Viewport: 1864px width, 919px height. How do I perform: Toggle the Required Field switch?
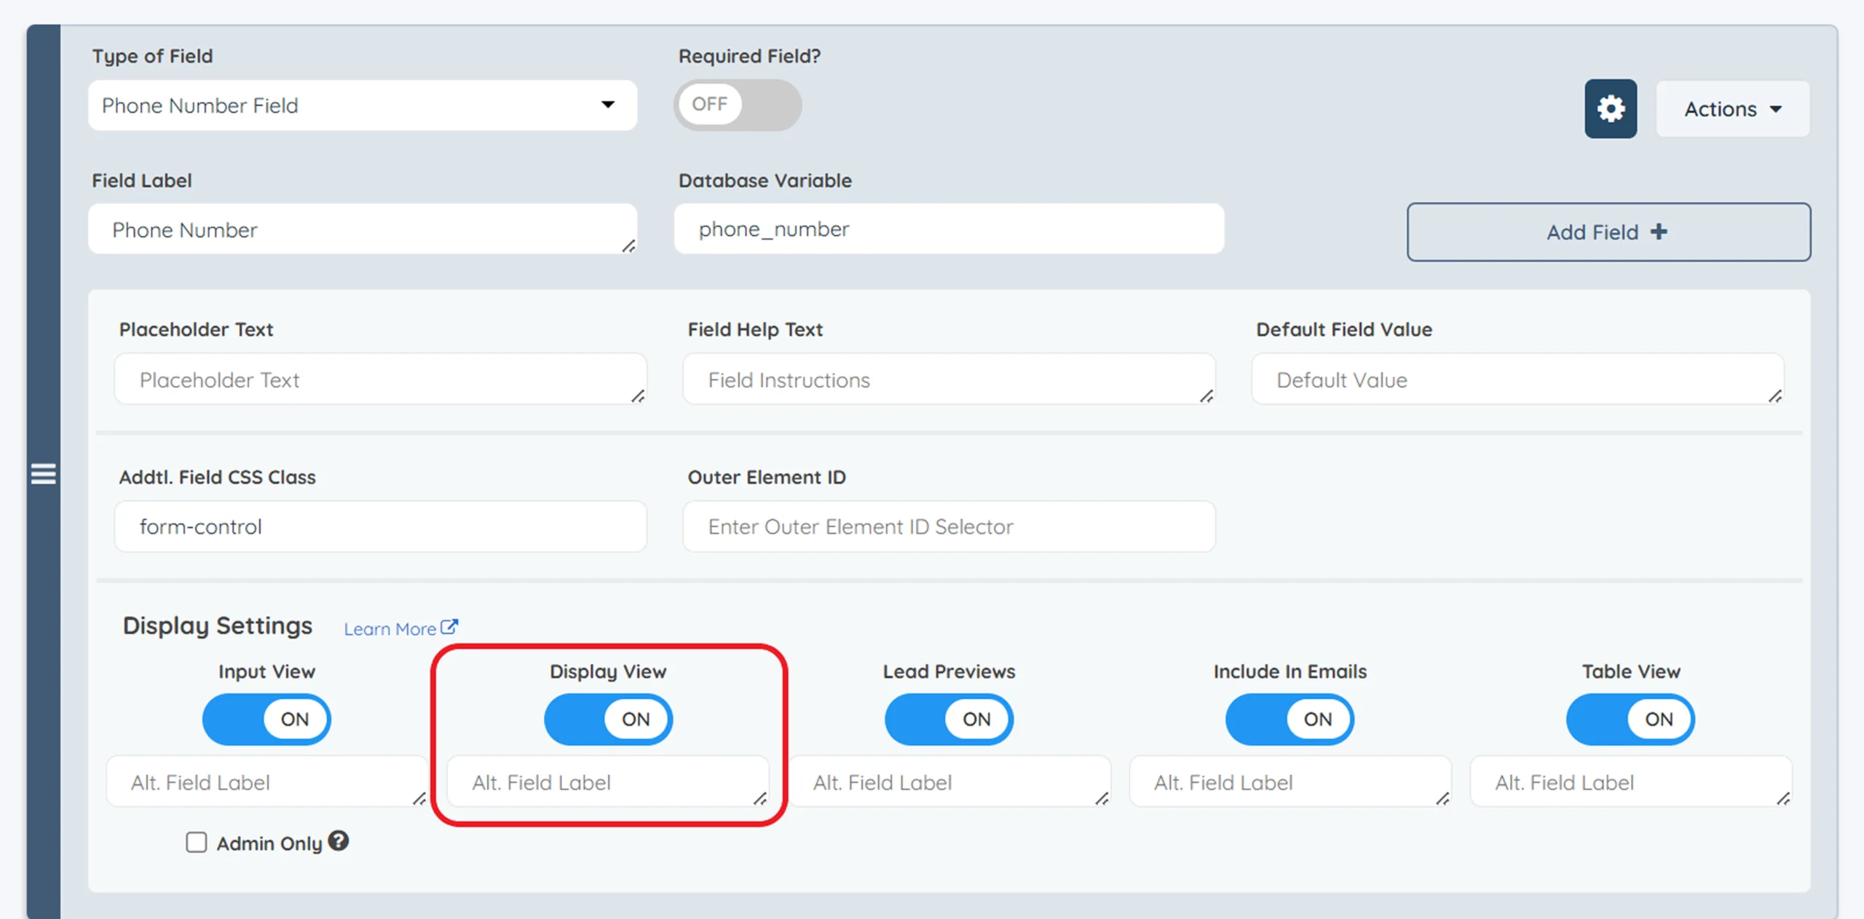click(737, 105)
